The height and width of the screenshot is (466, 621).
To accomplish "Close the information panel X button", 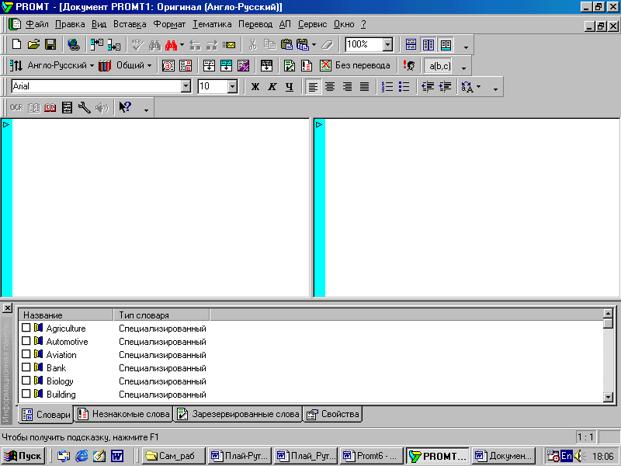I will click(8, 308).
